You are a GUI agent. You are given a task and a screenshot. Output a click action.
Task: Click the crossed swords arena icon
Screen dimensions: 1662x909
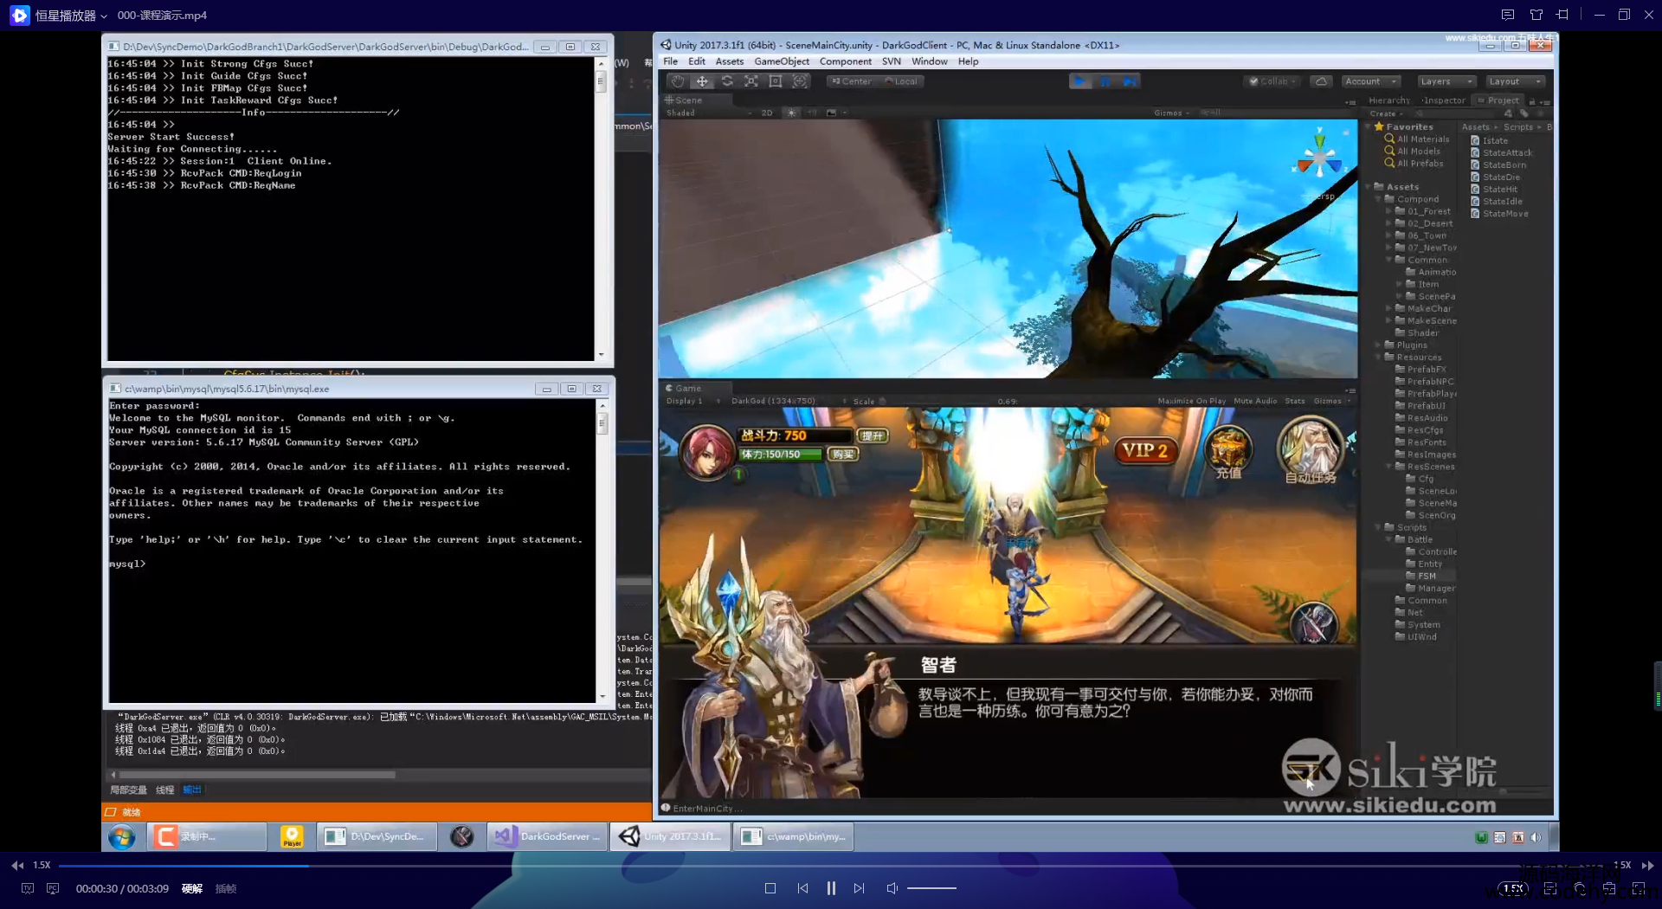(x=1314, y=623)
